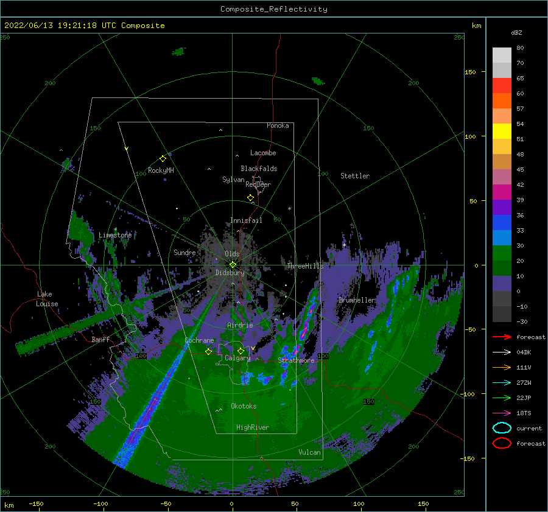
Task: Click the HighRiver label
Action: [253, 427]
